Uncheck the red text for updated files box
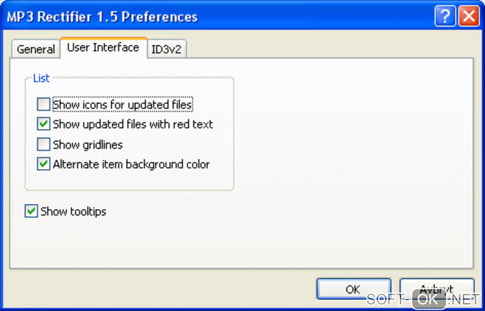This screenshot has width=485, height=311. [44, 124]
